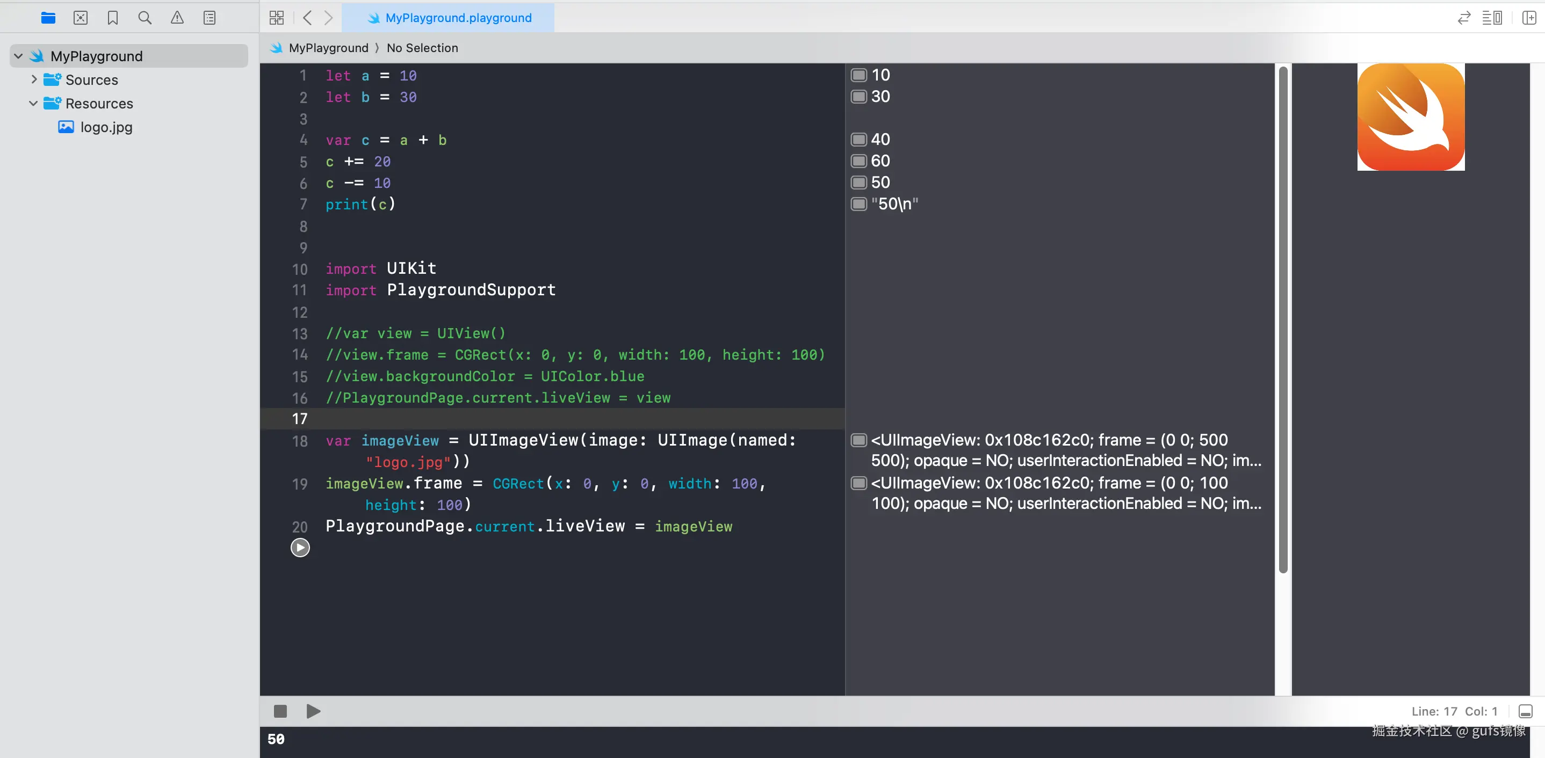Open the Find navigator magnifier icon
Screen dimensions: 1545x758
click(145, 18)
